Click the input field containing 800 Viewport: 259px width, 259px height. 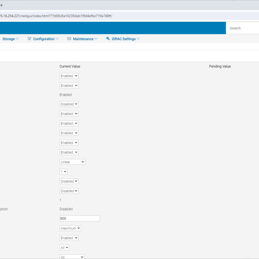tap(80, 218)
